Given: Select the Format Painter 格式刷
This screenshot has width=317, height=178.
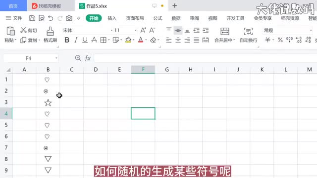Looking at the screenshot, I should 50,35.
